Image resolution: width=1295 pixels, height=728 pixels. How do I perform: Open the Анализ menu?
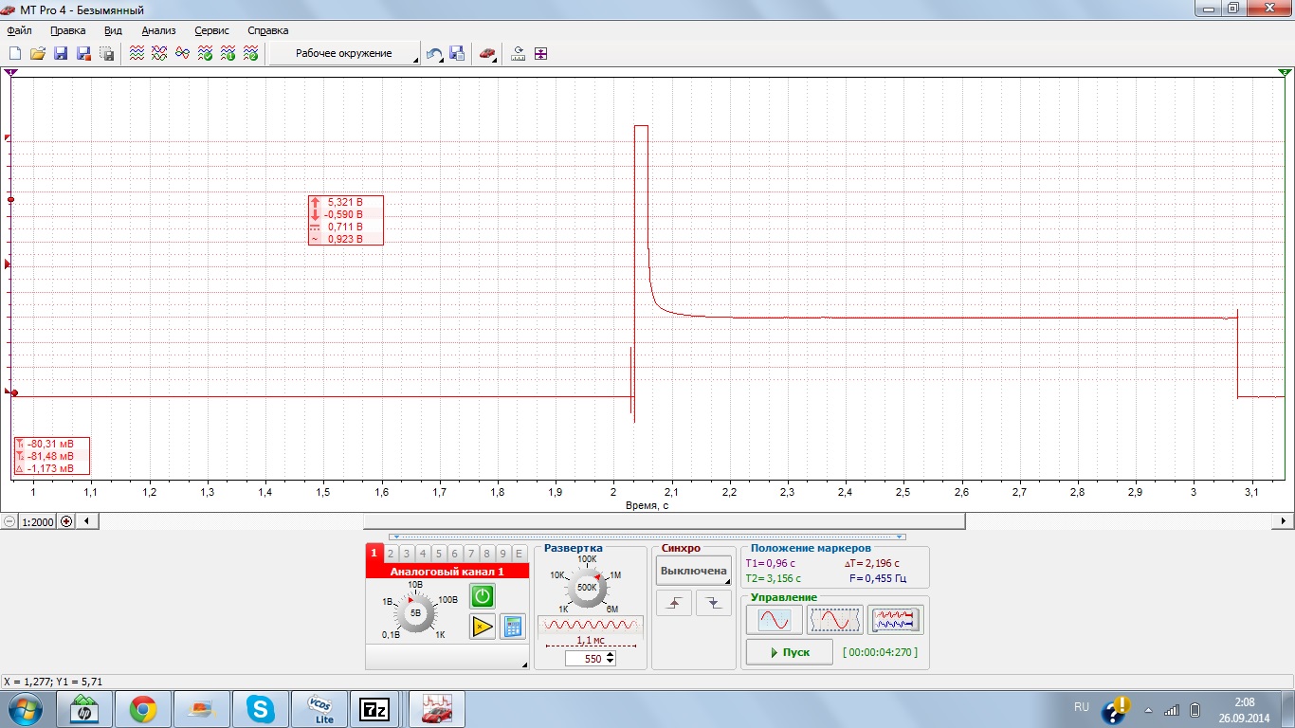(x=158, y=30)
